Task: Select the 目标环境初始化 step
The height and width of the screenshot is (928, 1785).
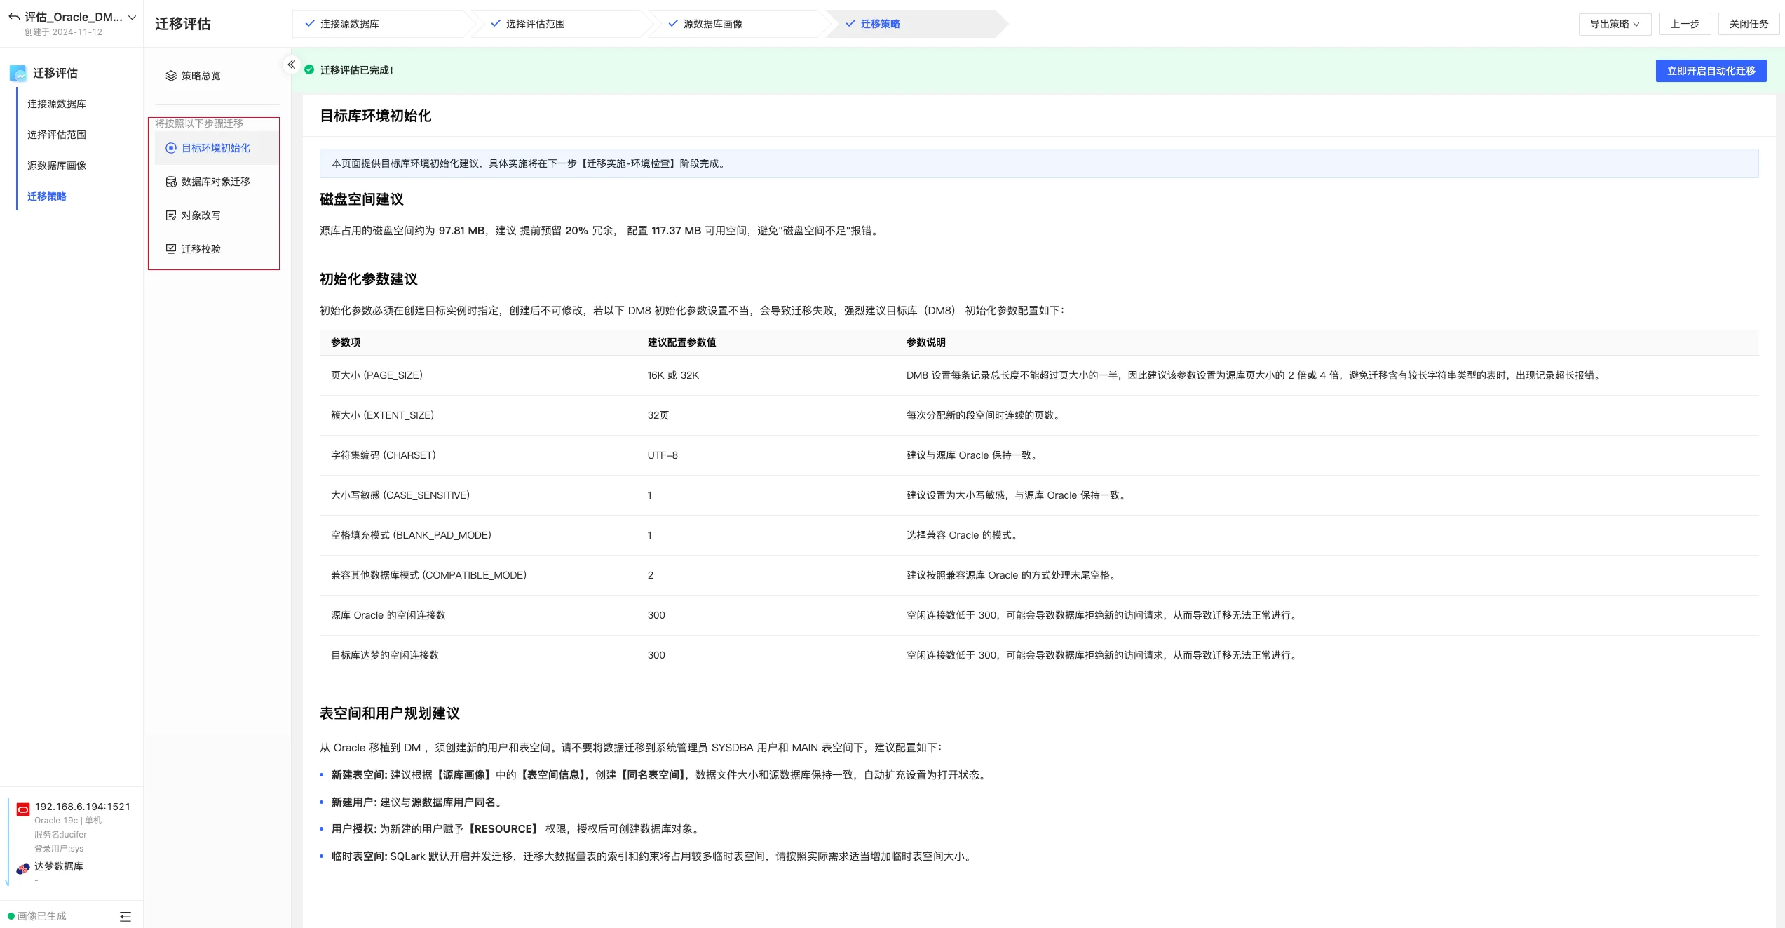Action: click(x=215, y=148)
